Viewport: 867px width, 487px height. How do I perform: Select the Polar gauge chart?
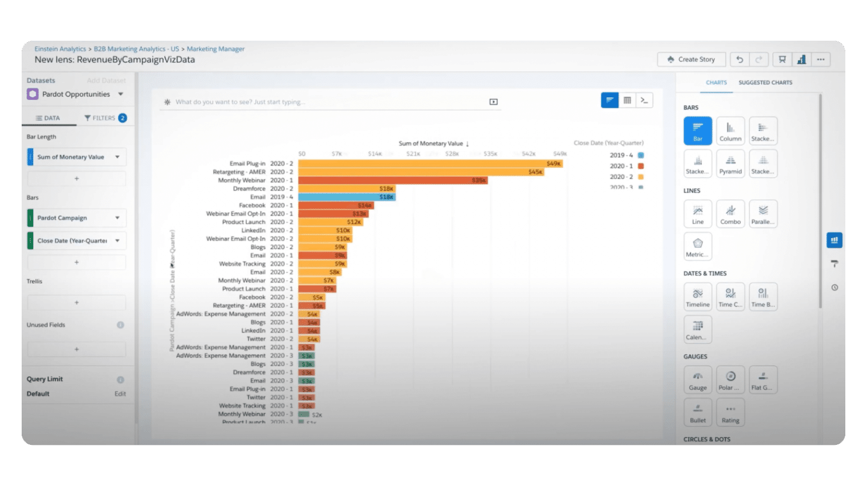(730, 380)
